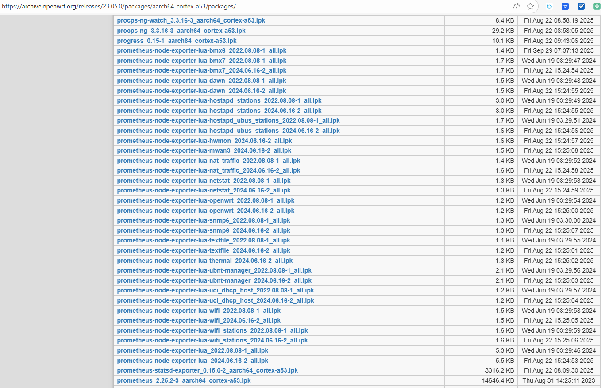This screenshot has width=601, height=388.
Task: Download lua-dawn_2024.06.16-2_all.ipk
Action: (x=201, y=91)
